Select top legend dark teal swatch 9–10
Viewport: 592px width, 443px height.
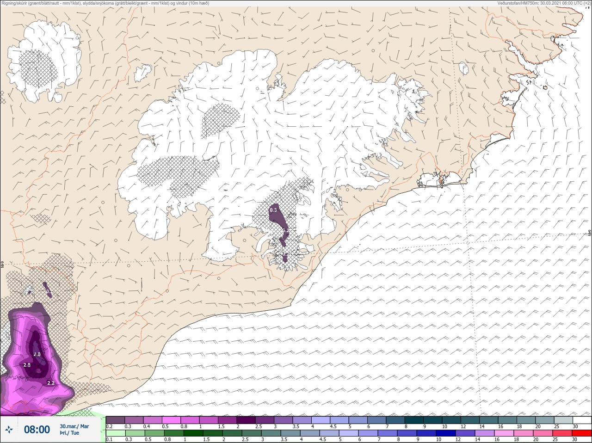point(433,420)
